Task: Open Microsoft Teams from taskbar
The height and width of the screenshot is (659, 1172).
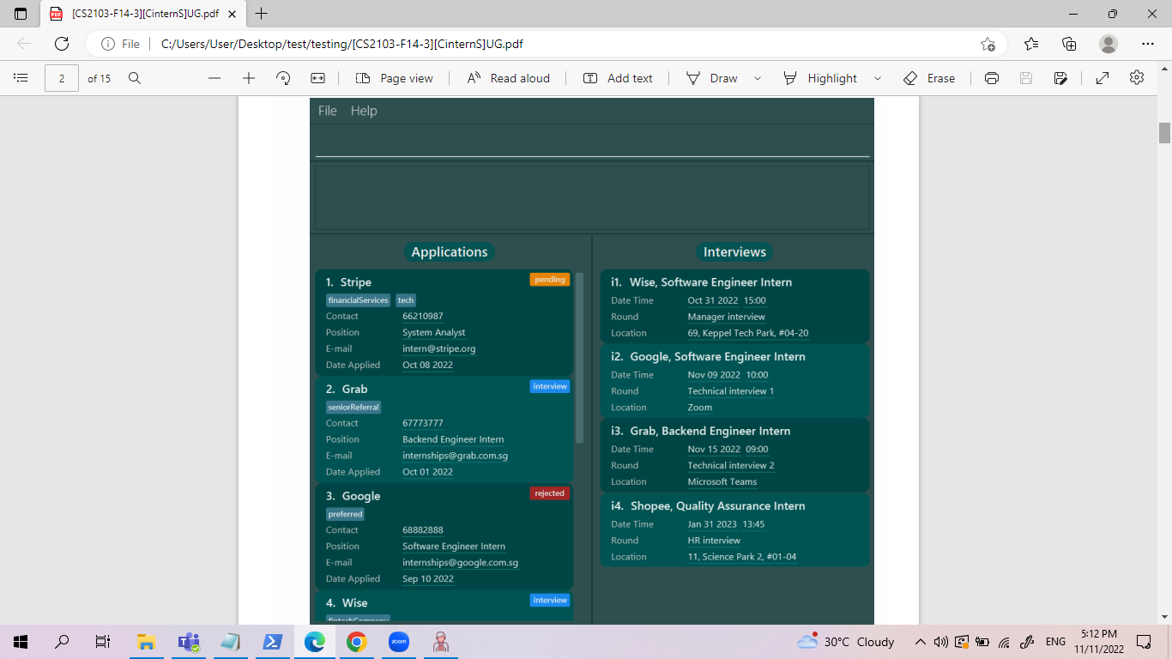Action: click(x=189, y=642)
